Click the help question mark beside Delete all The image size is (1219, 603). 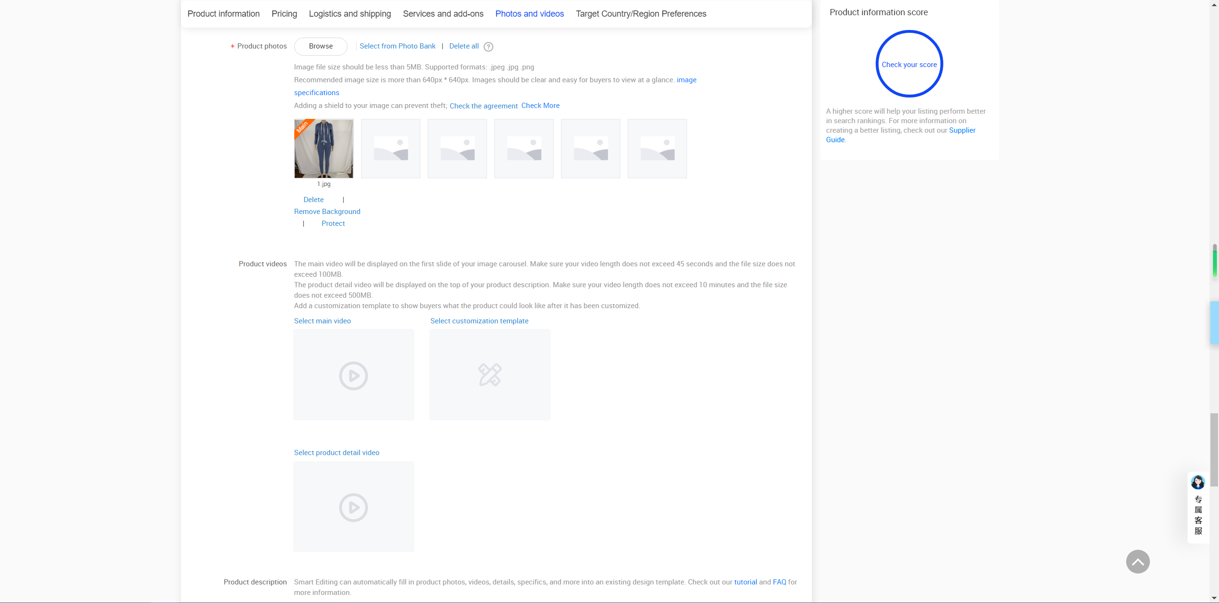coord(488,47)
